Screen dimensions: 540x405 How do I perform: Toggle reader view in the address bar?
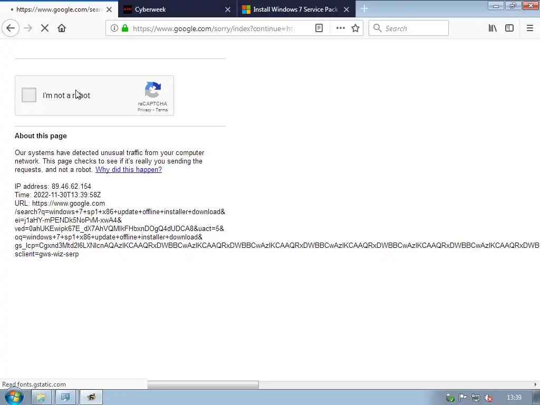(x=319, y=28)
